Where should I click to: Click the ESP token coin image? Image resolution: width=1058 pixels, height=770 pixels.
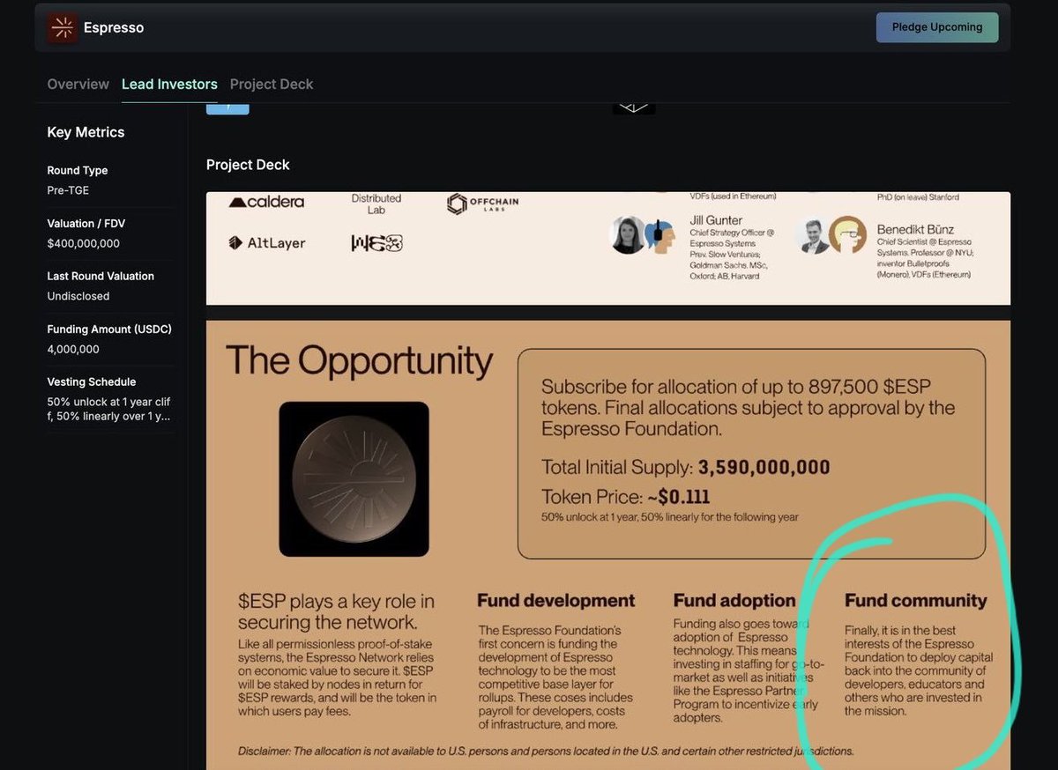(354, 479)
